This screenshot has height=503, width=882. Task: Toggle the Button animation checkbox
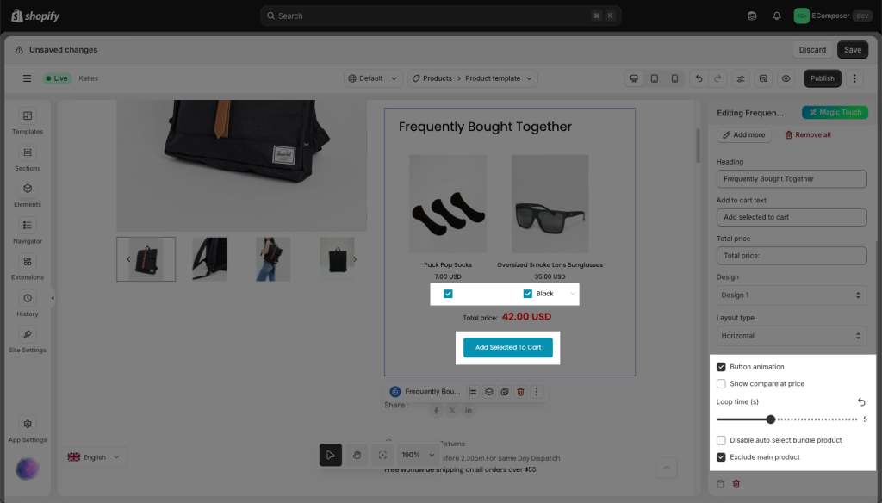click(721, 367)
